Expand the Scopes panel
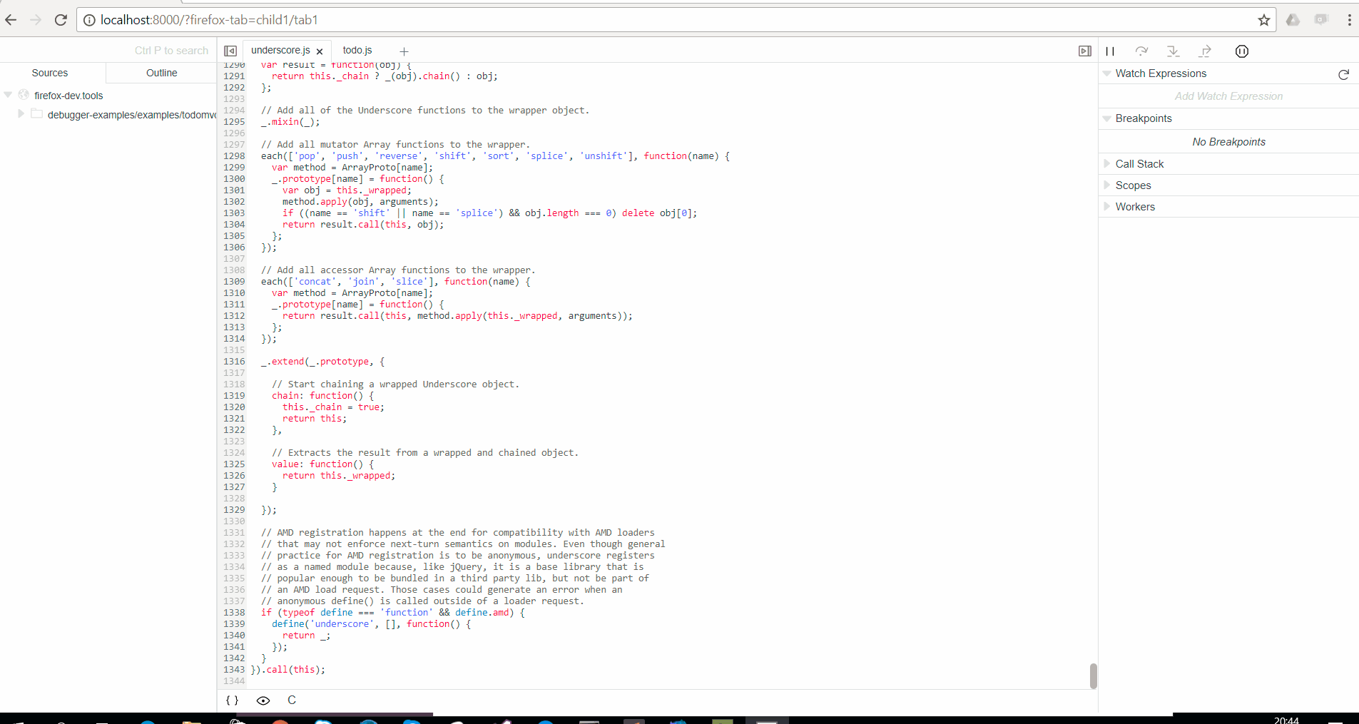Image resolution: width=1359 pixels, height=724 pixels. point(1132,185)
